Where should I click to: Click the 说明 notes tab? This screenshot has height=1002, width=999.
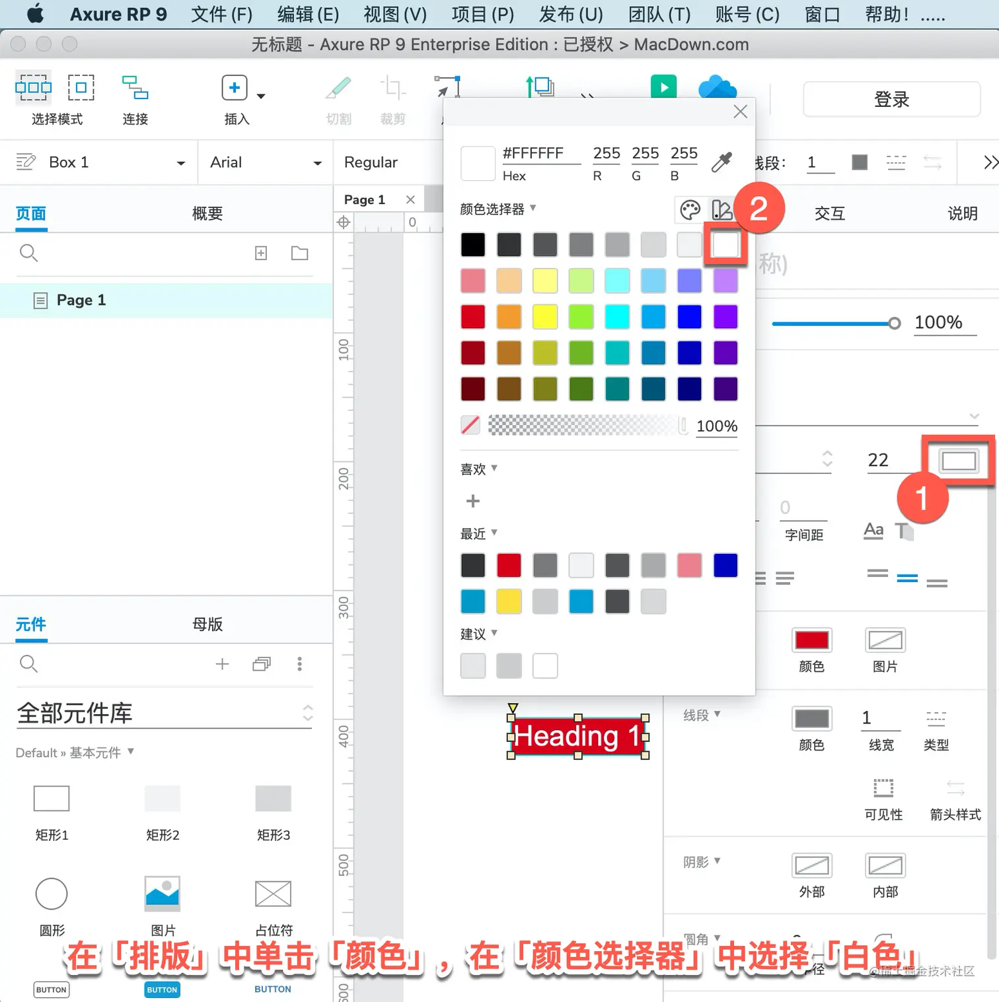click(963, 214)
